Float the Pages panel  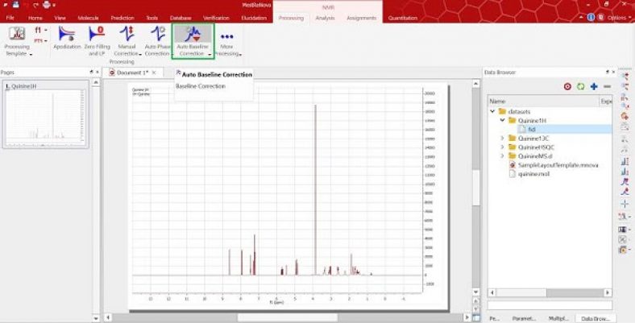[91, 72]
